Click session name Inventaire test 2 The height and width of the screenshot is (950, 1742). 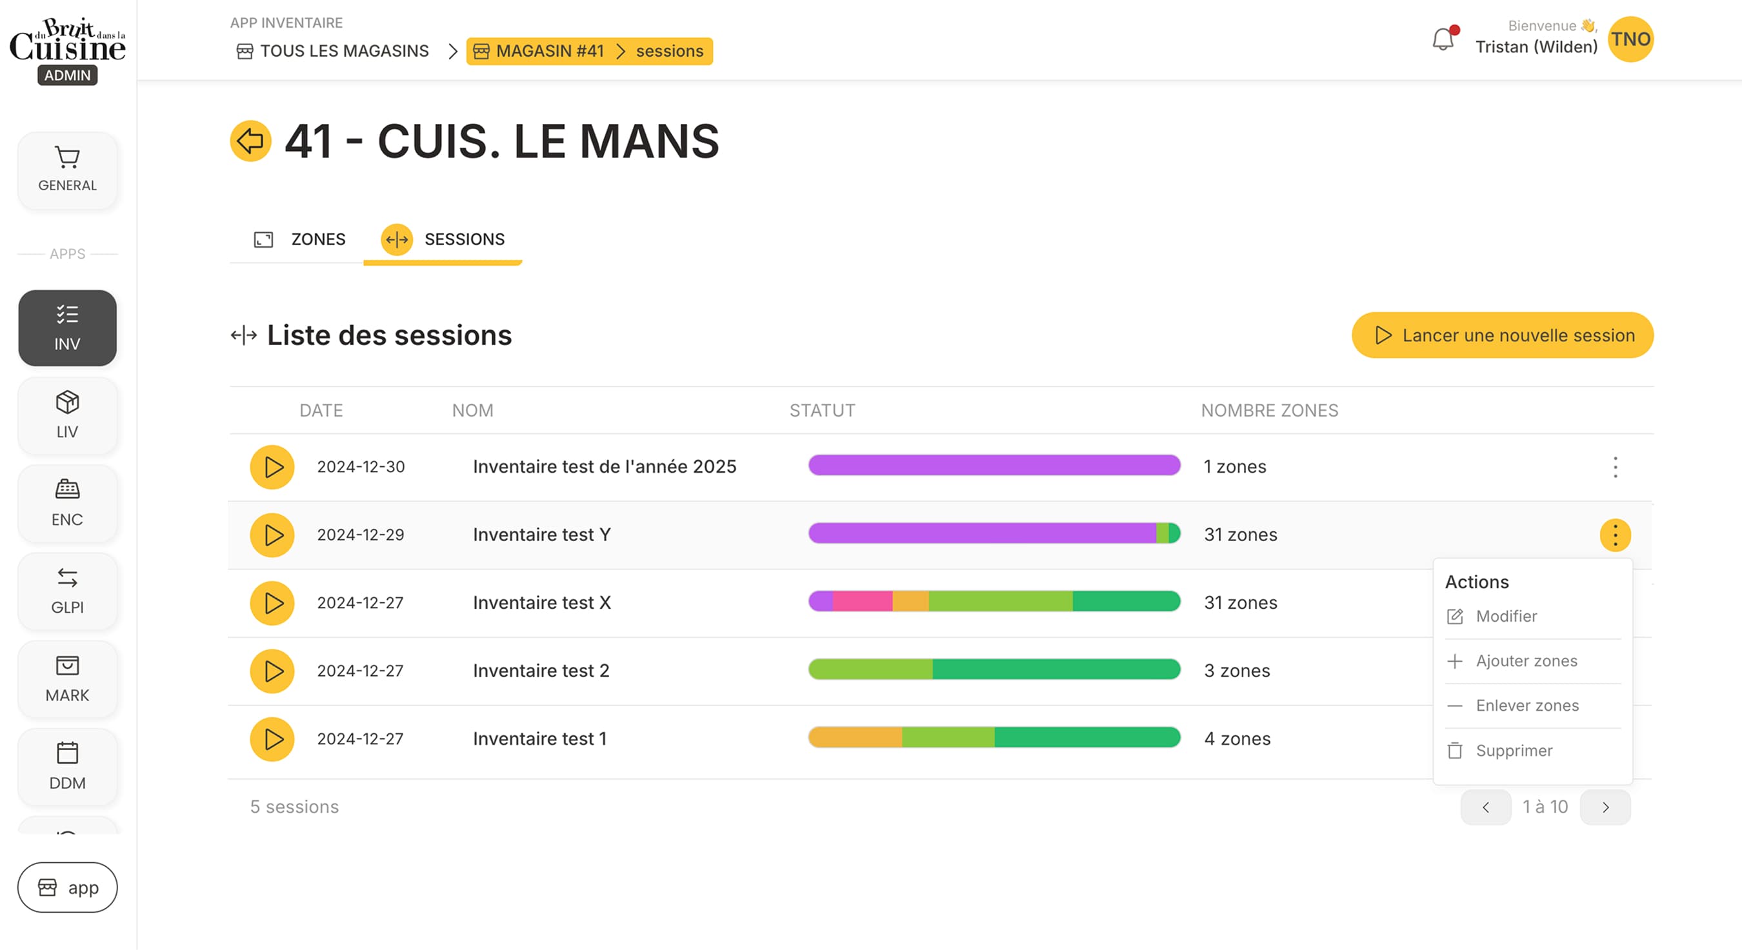click(541, 671)
